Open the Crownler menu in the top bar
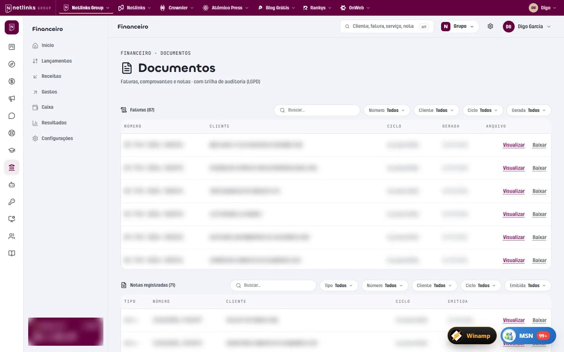564x352 pixels. 177,8
